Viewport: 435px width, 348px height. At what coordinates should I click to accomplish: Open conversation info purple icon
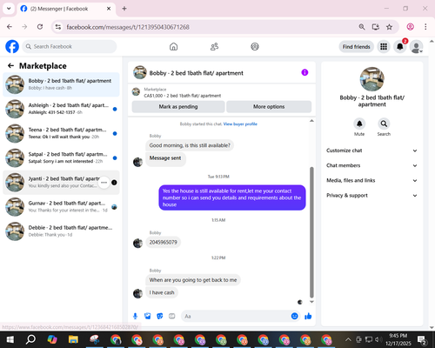pos(304,72)
